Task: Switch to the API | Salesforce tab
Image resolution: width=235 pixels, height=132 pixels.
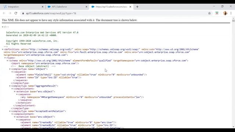Action: (x=67, y=7)
